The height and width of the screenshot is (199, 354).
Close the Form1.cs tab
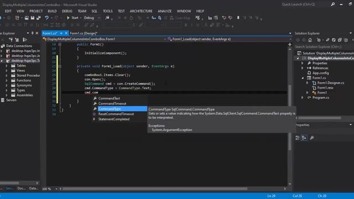(x=66, y=33)
